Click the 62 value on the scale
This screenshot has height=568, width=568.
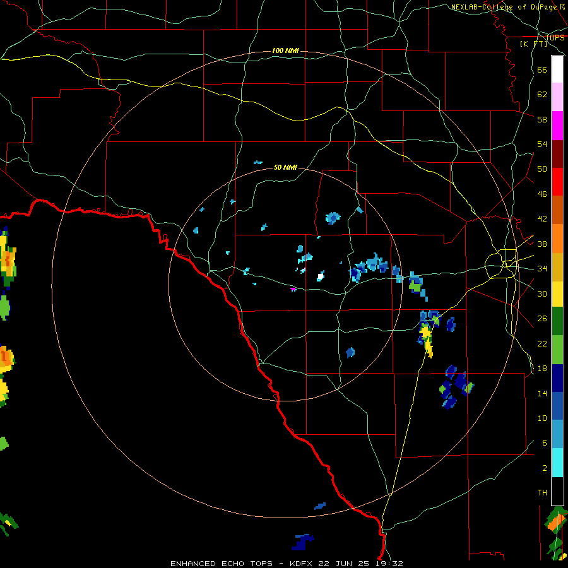tap(542, 95)
